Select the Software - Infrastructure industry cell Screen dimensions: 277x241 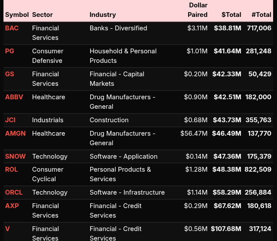click(127, 192)
